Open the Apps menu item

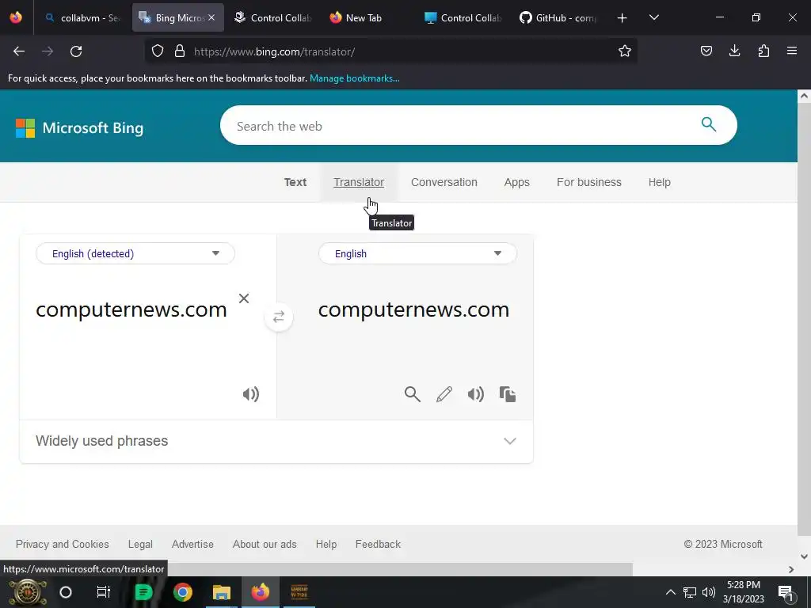[x=516, y=182]
